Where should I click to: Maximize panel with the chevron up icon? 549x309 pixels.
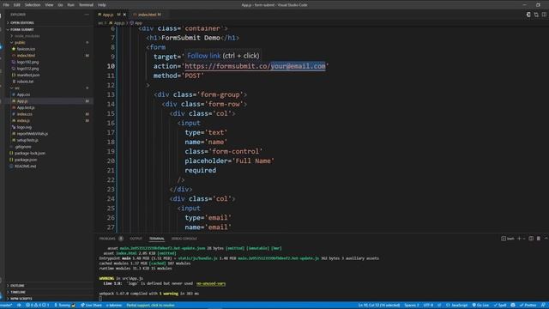546,239
